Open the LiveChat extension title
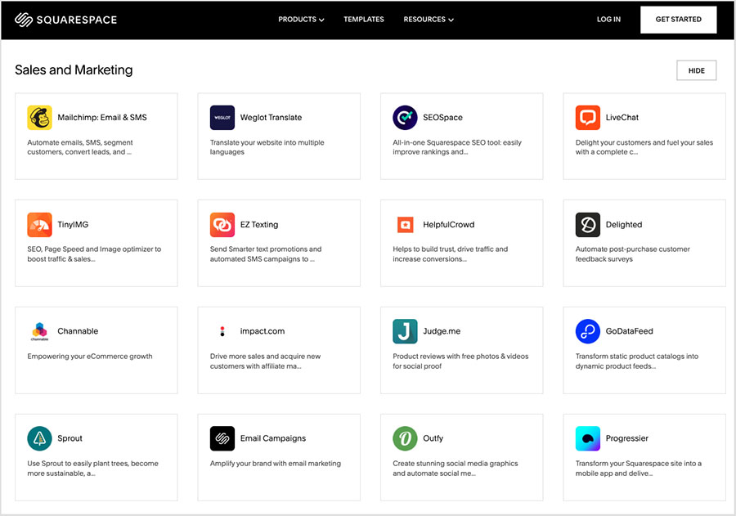The image size is (736, 516). click(x=622, y=118)
